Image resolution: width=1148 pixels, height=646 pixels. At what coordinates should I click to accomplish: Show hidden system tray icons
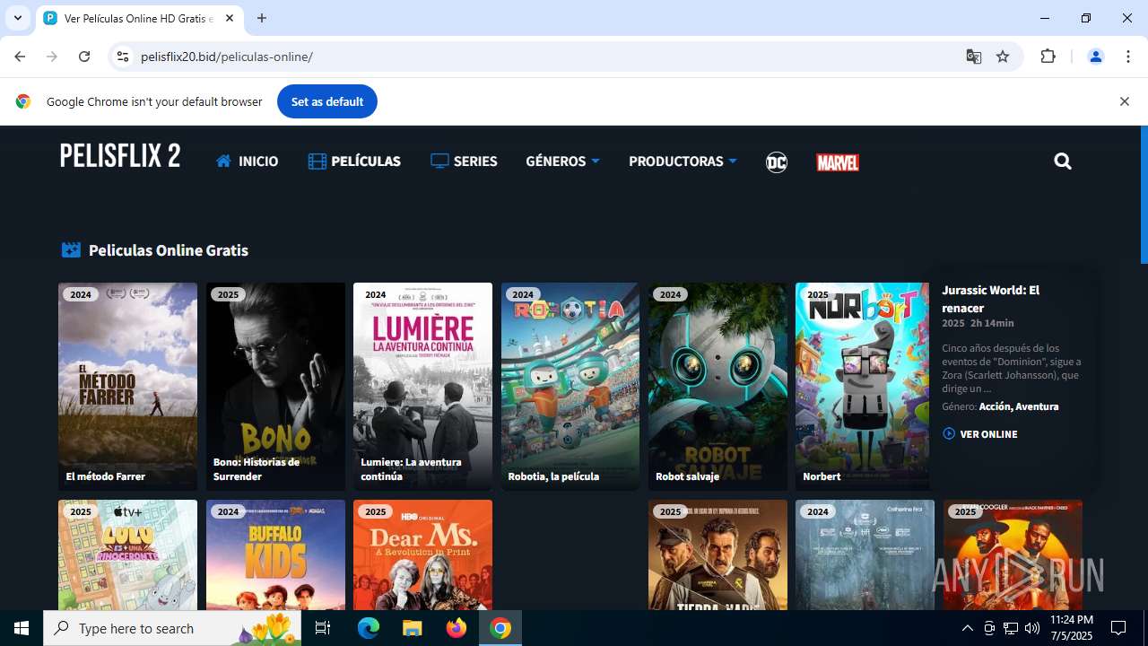967,628
